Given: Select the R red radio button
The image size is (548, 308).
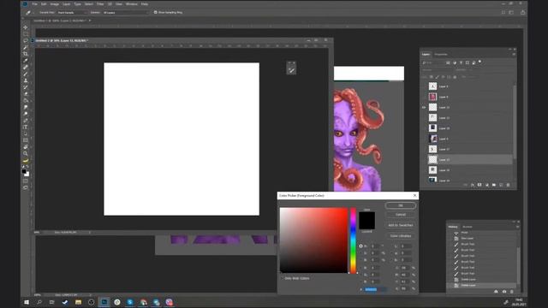Looking at the screenshot, I should click(360, 268).
